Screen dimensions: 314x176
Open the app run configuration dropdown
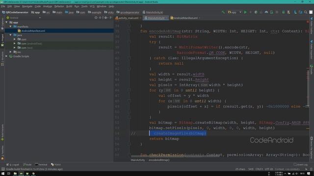(x=235, y=12)
